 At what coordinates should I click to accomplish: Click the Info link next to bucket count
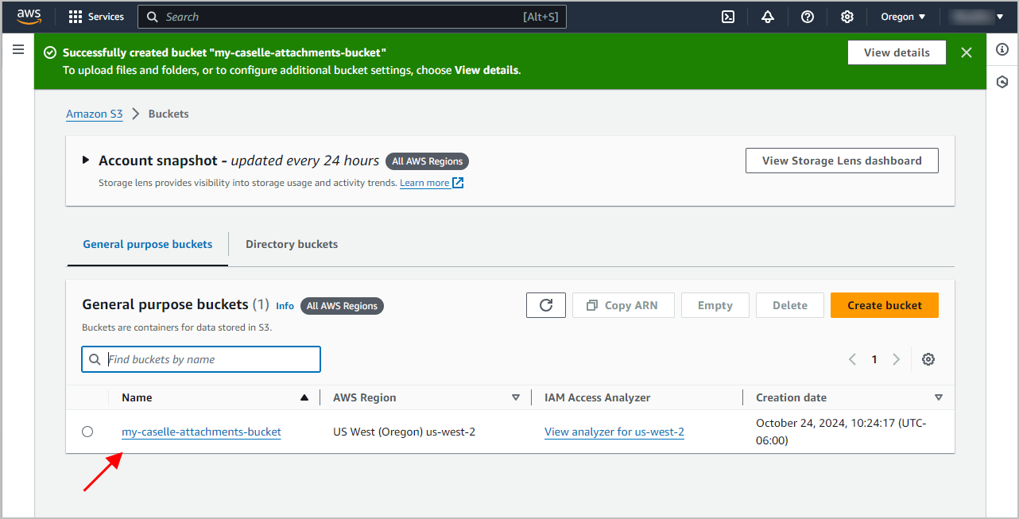pyautogui.click(x=285, y=306)
